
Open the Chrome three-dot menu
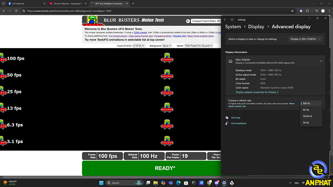(x=329, y=11)
